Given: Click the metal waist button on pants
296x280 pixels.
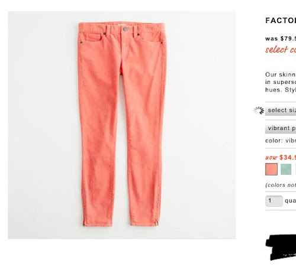Looking at the screenshot, I should 125,29.
